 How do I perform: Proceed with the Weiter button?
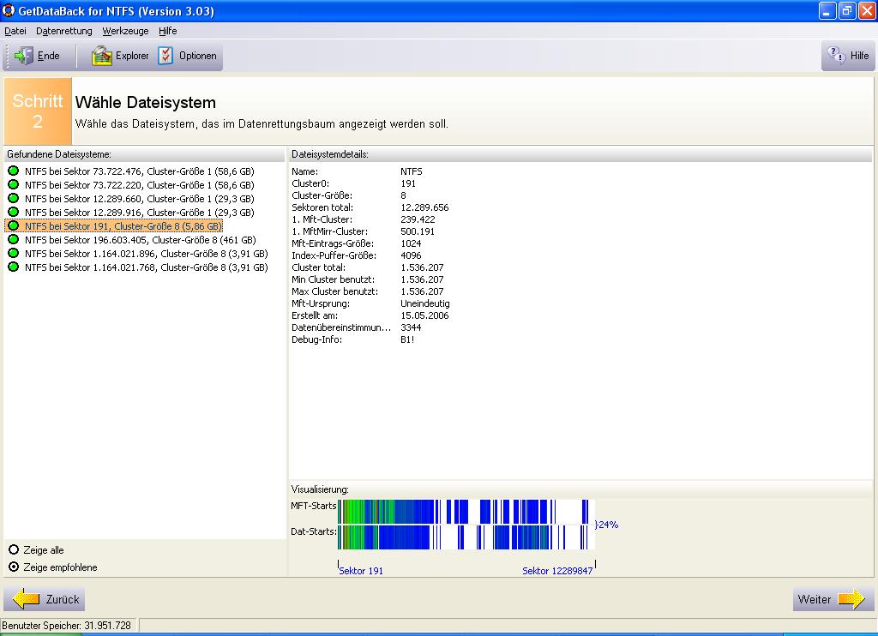point(833,599)
